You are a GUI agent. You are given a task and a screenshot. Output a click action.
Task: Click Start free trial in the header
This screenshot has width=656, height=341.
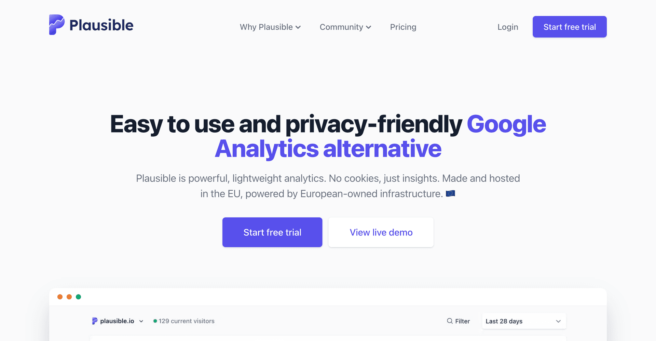point(569,27)
